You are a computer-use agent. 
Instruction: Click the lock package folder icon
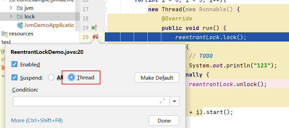click(19, 17)
